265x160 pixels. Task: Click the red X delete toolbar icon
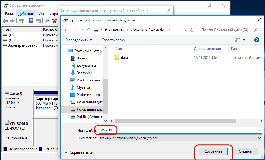pos(55,21)
